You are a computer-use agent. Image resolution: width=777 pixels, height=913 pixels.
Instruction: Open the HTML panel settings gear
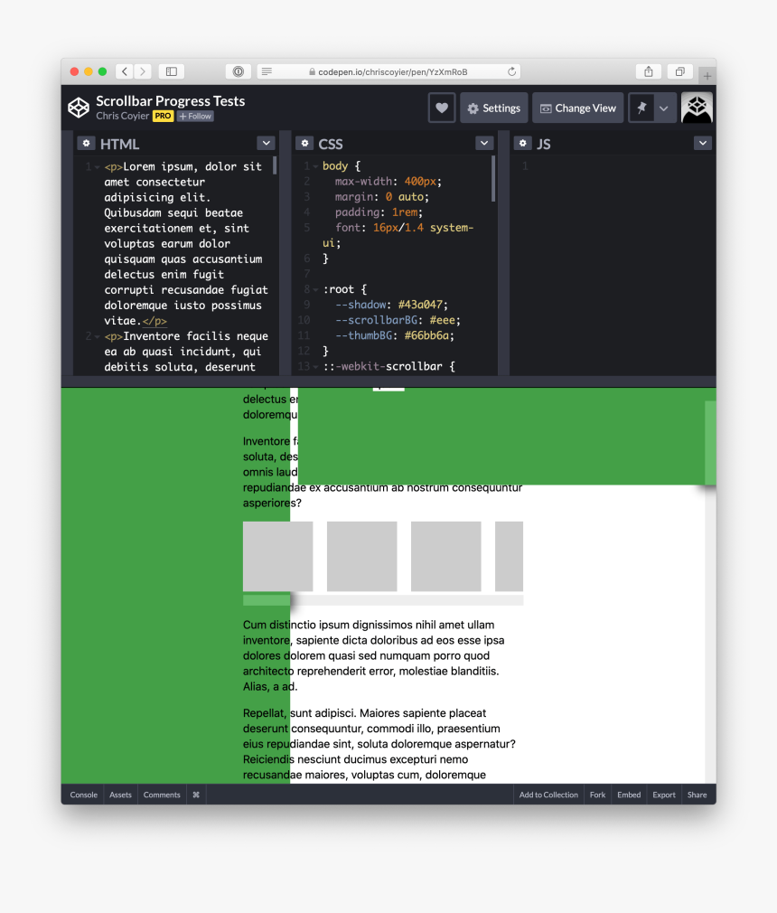point(86,143)
